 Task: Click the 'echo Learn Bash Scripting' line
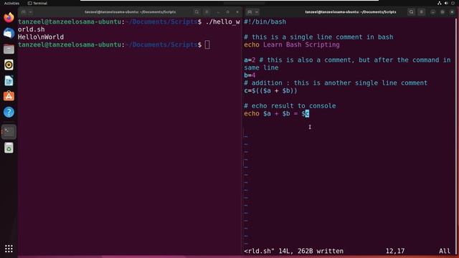(x=292, y=44)
